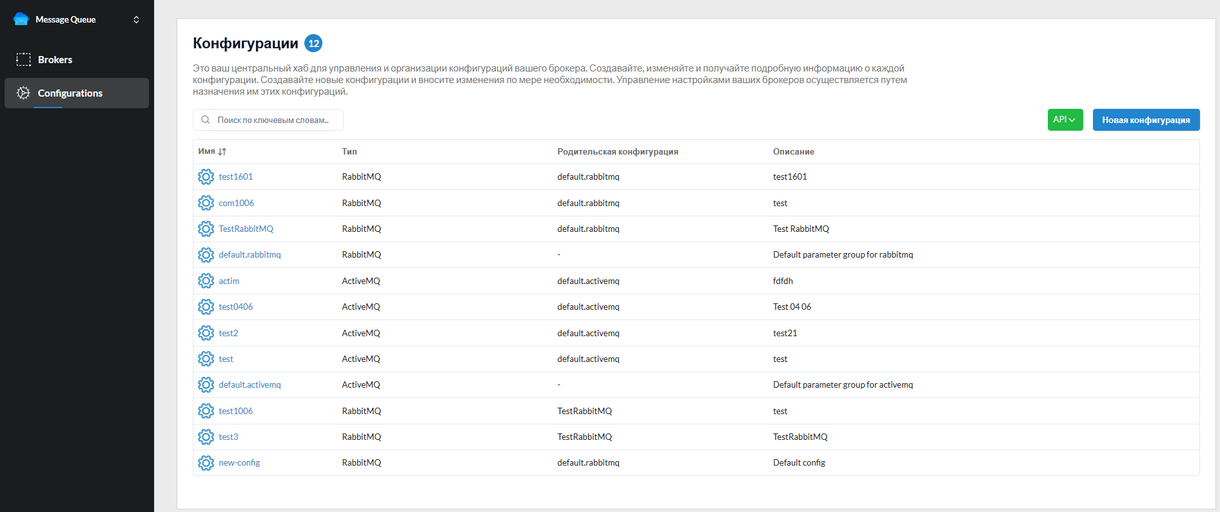Click the Конфигурации page heading
Image resolution: width=1220 pixels, height=512 pixels.
click(x=245, y=43)
